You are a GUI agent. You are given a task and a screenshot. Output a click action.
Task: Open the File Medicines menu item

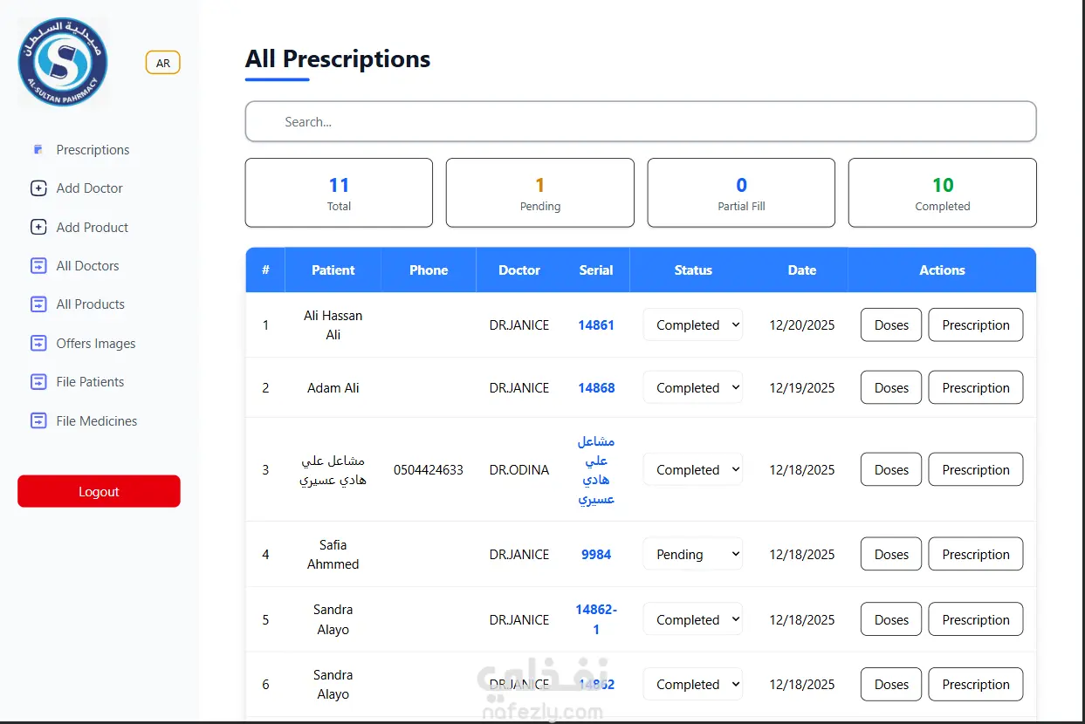96,421
